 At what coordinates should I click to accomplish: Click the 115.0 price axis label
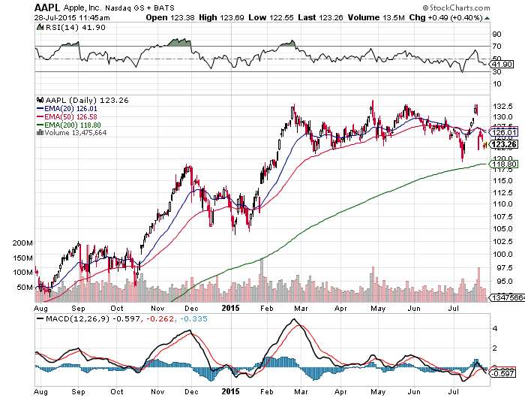coord(502,181)
